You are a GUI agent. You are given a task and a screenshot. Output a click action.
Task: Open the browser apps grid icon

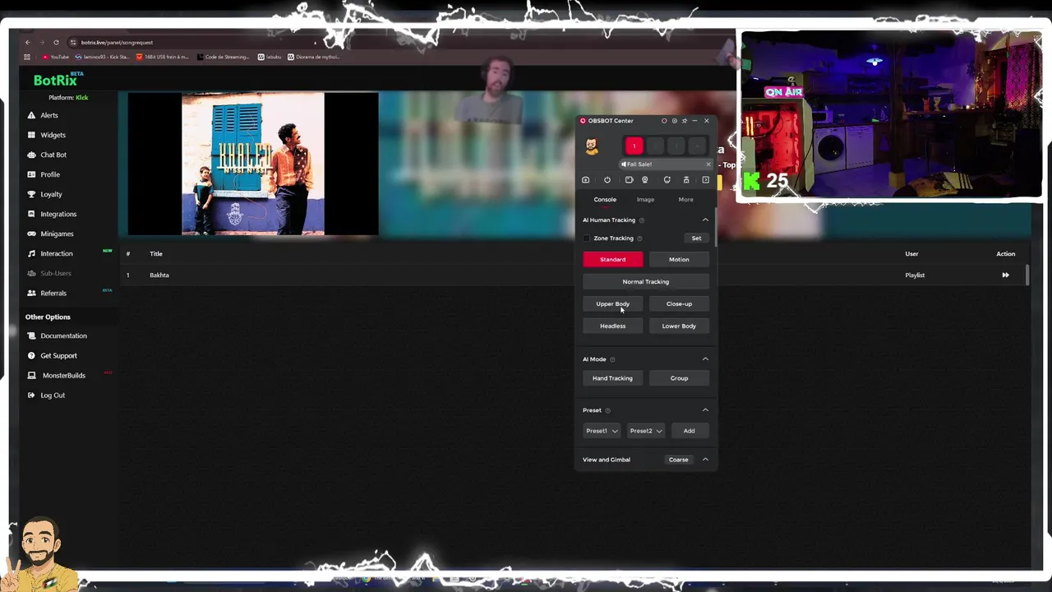click(27, 57)
